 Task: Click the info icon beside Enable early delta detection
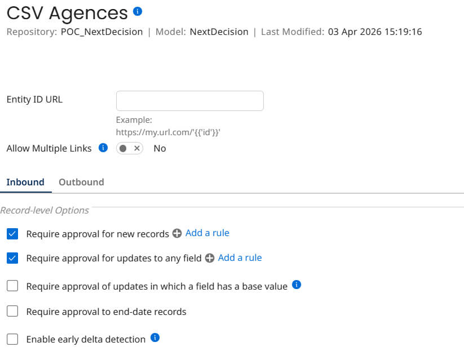(154, 338)
